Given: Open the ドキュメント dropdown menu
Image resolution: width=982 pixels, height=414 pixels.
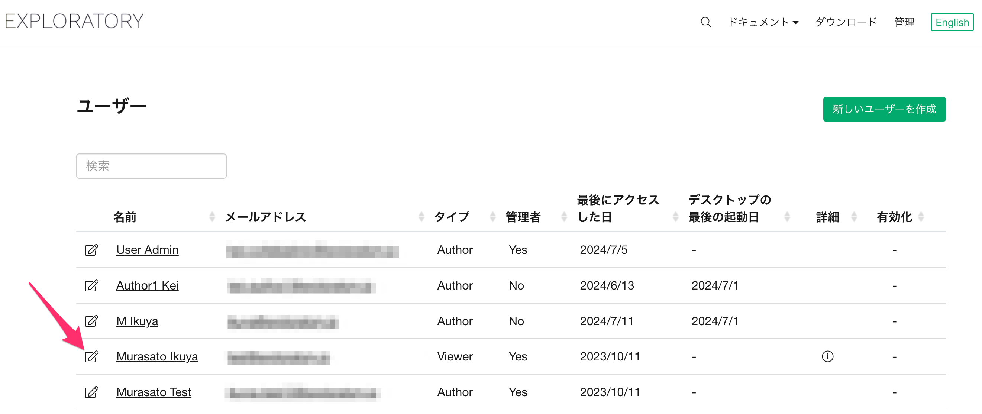Looking at the screenshot, I should click(763, 22).
